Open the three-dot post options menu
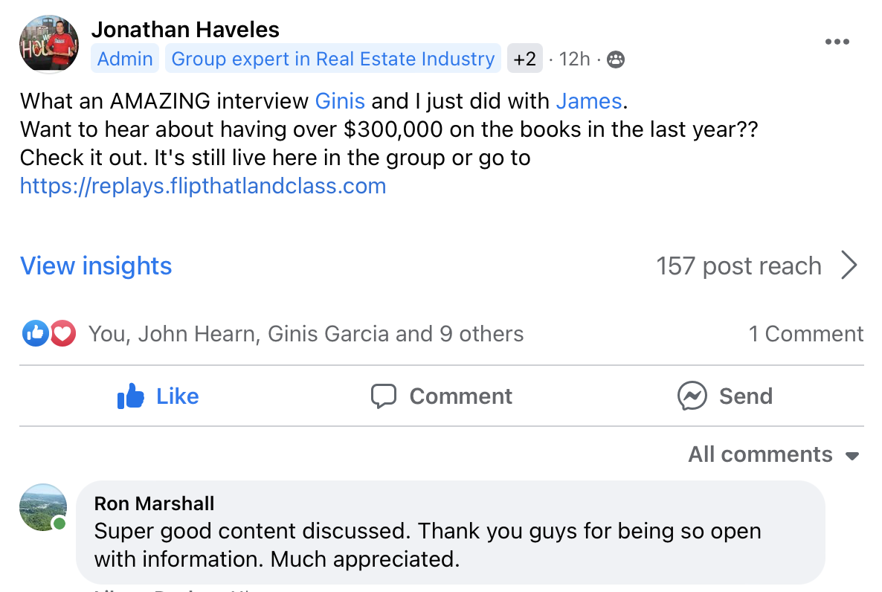This screenshot has width=882, height=592. pyautogui.click(x=837, y=42)
